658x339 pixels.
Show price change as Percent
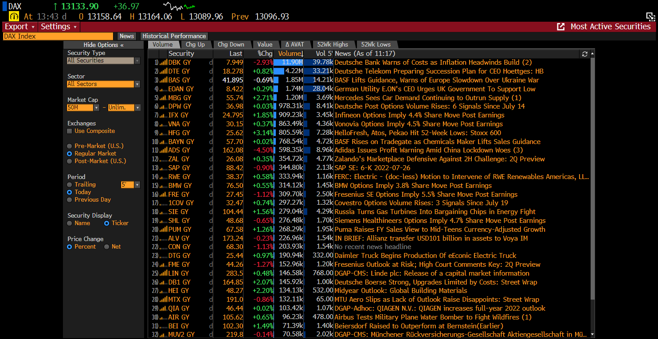69,247
